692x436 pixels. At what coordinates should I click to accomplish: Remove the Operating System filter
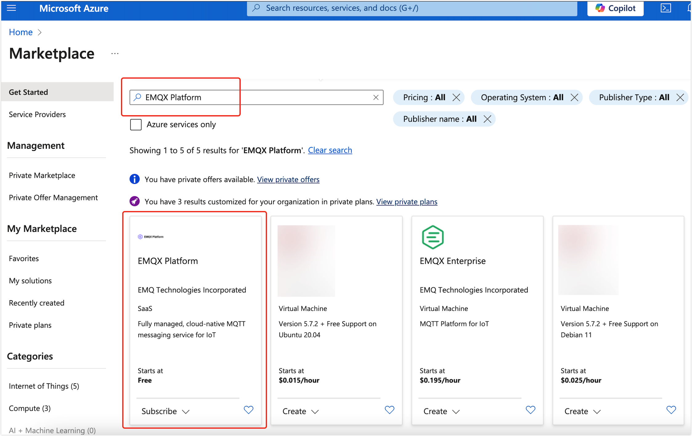[574, 98]
